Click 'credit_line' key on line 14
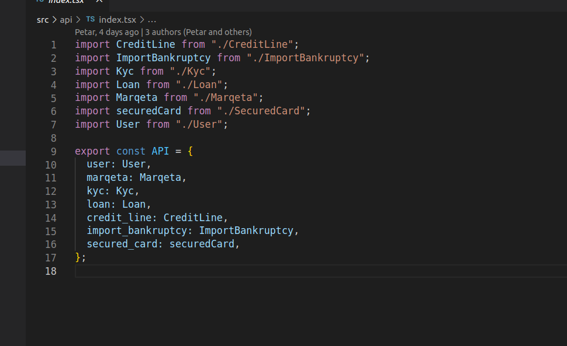 pyautogui.click(x=119, y=218)
